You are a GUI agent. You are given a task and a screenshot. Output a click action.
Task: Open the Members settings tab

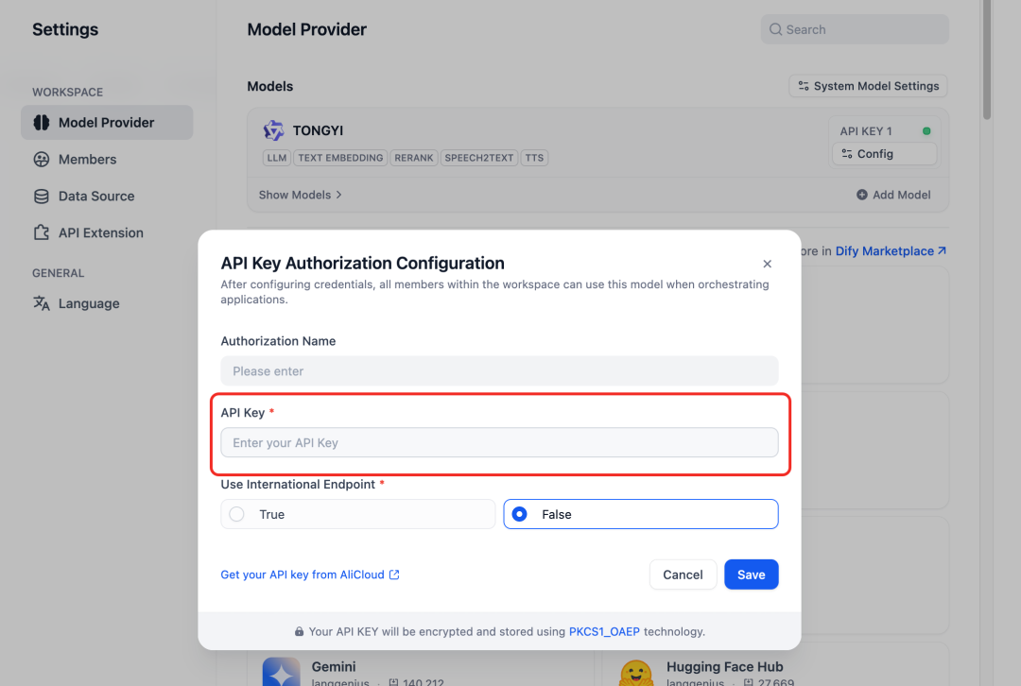click(87, 160)
